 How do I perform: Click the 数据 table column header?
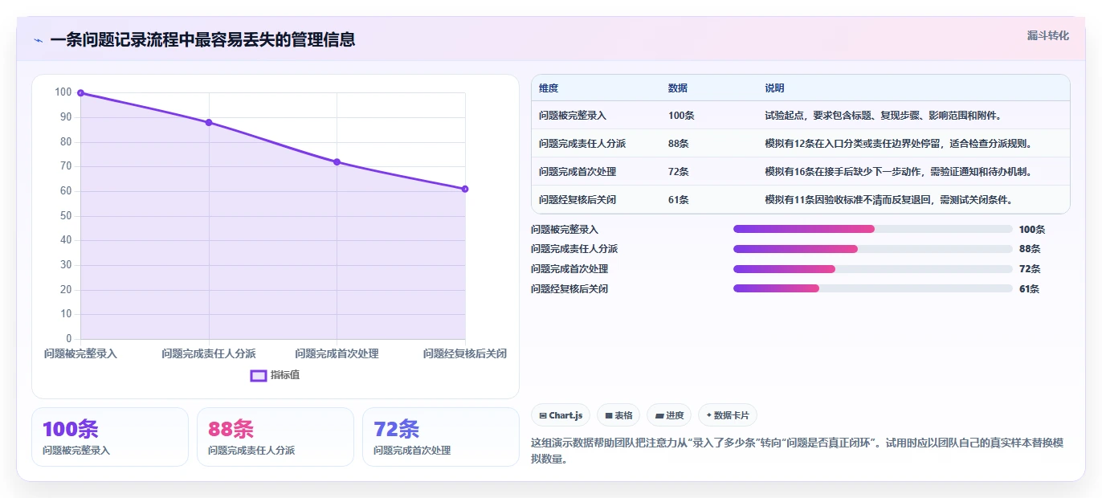tap(678, 88)
